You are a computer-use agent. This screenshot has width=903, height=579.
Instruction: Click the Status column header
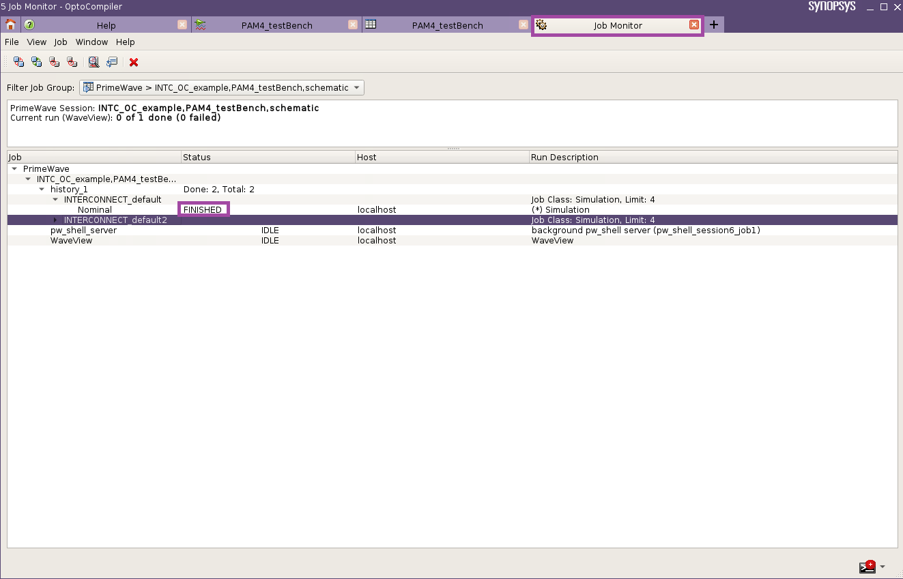click(268, 157)
